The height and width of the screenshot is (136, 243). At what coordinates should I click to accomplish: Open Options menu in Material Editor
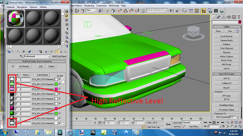33,7
